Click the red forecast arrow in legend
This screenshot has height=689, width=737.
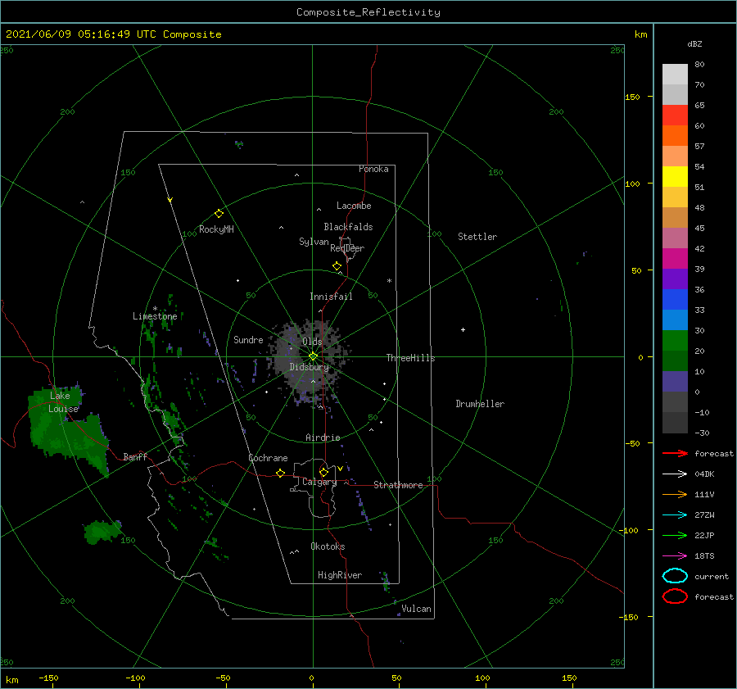pos(675,453)
